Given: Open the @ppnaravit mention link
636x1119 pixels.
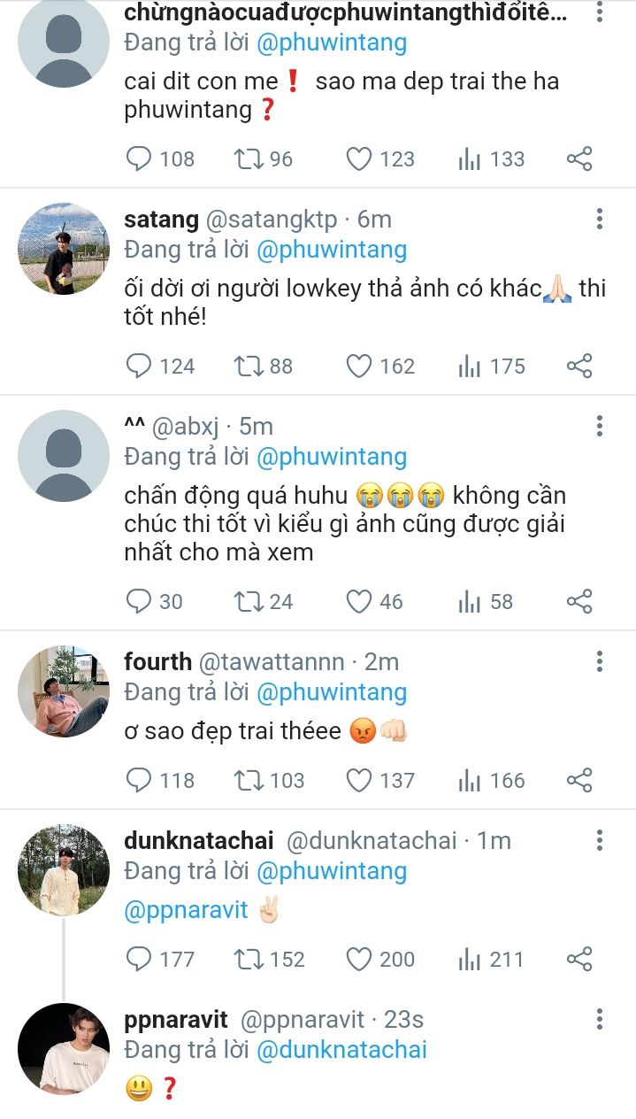Looking at the screenshot, I should tap(187, 910).
